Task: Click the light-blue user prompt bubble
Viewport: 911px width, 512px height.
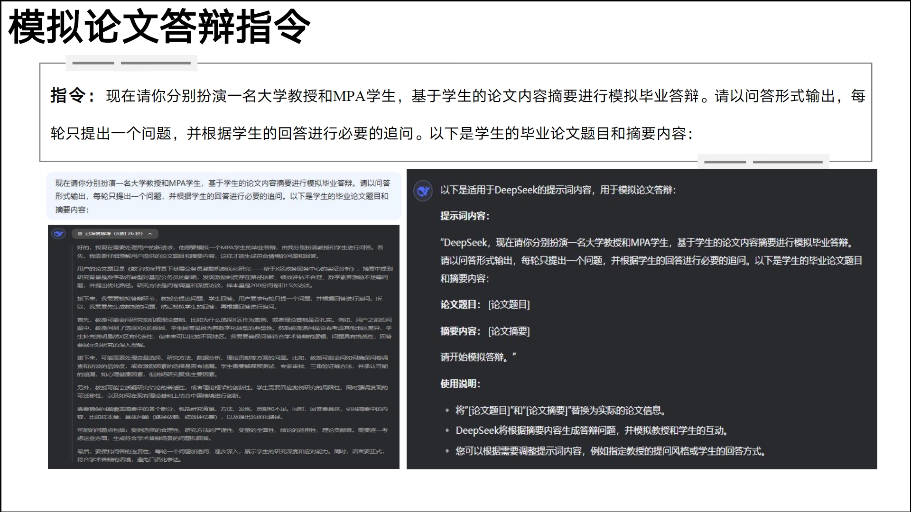Action: click(223, 196)
